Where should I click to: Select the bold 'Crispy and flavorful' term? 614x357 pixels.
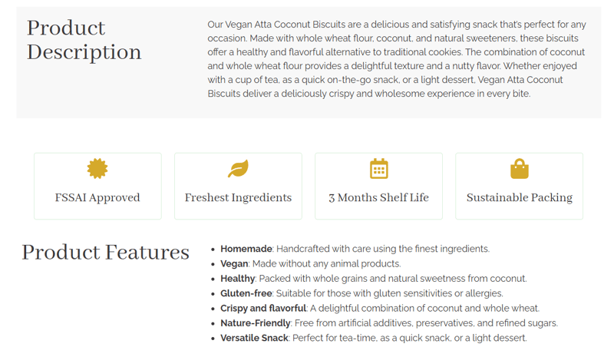pos(263,308)
